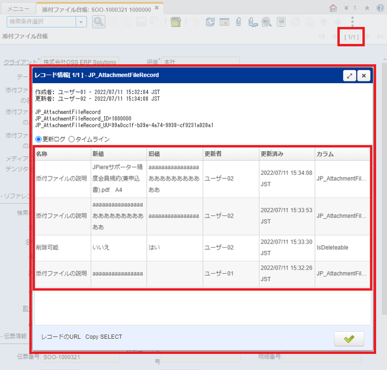The height and width of the screenshot is (370, 387).
Task: Click the green trash delete icon
Action: [176, 22]
